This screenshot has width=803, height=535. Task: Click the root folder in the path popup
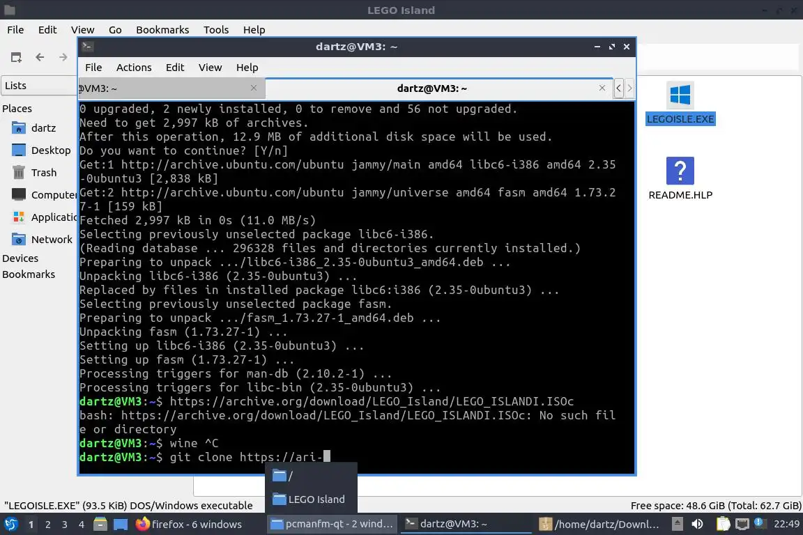311,476
